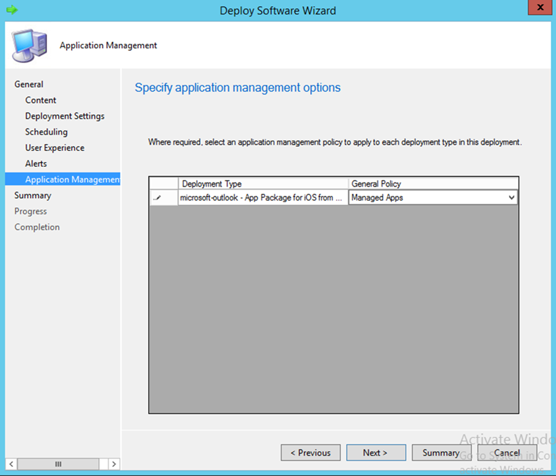Open the User Experience step
This screenshot has width=556, height=476.
(55, 148)
